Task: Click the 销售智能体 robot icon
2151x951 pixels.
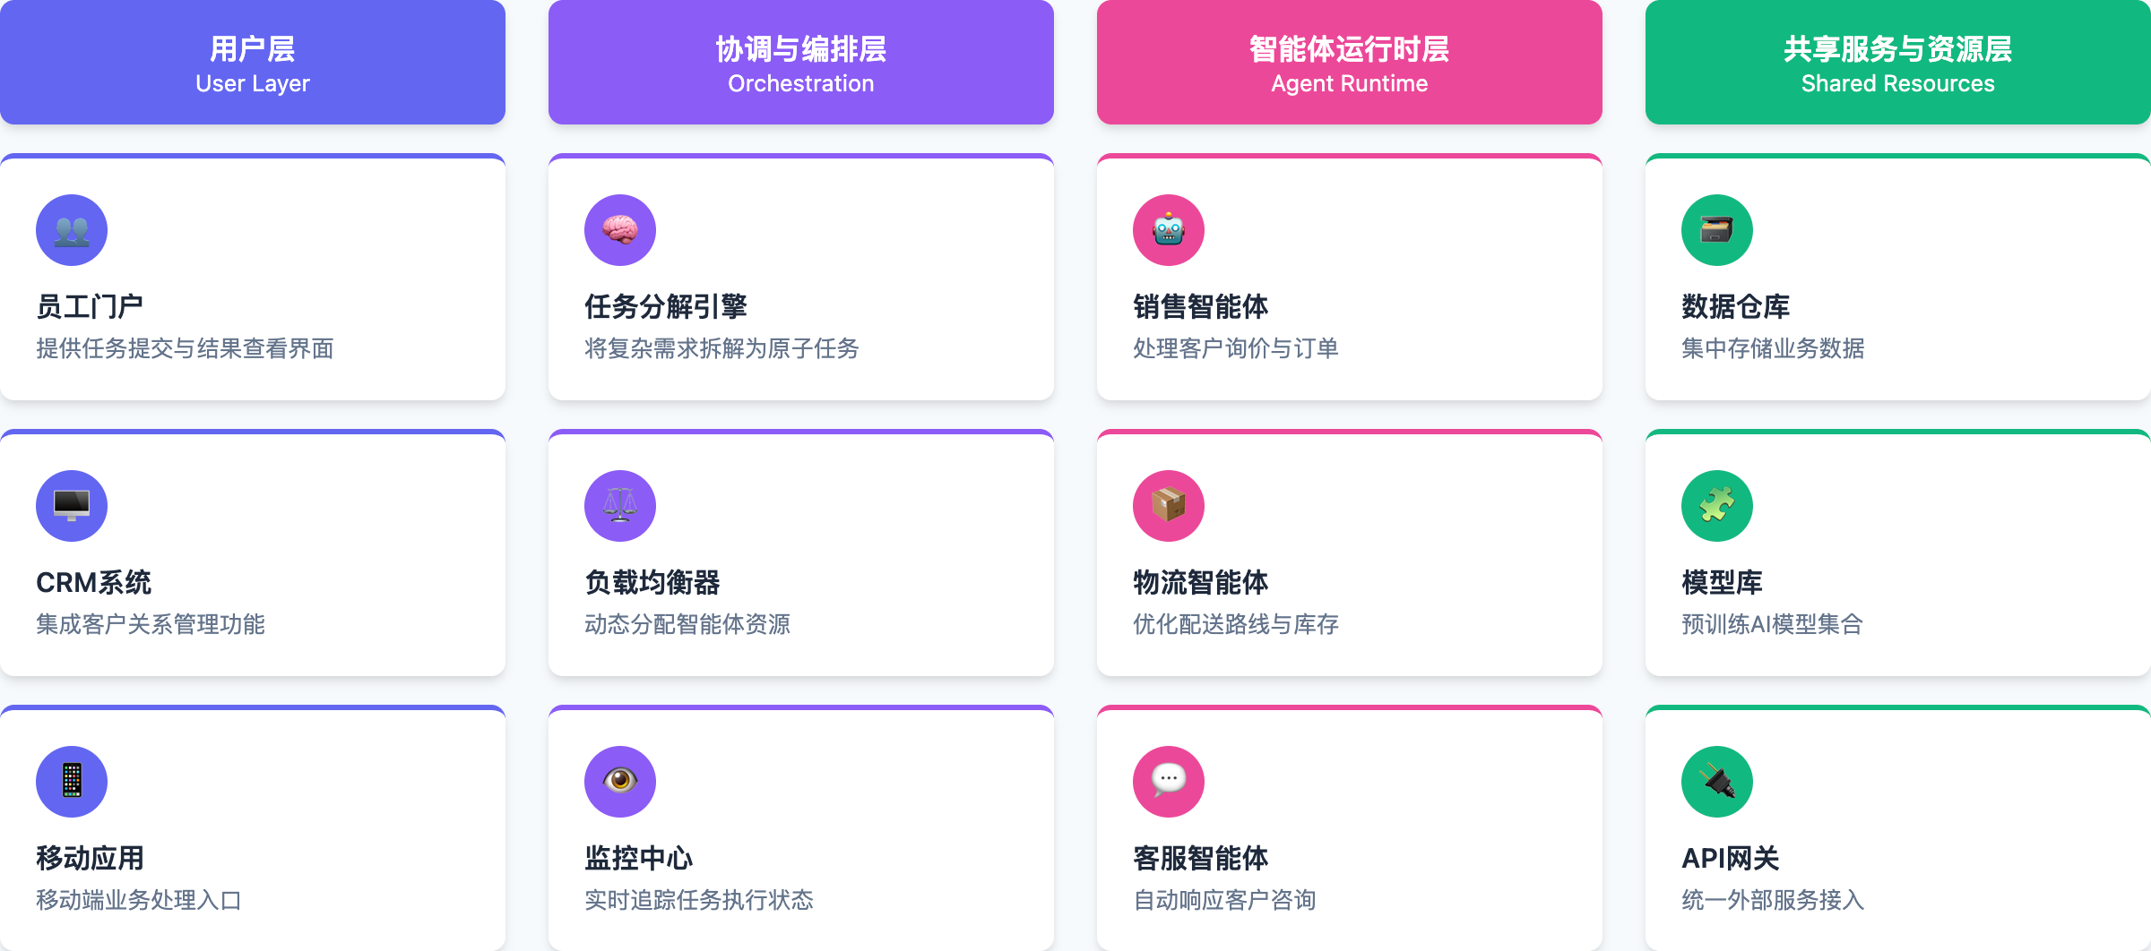Action: pos(1169,230)
